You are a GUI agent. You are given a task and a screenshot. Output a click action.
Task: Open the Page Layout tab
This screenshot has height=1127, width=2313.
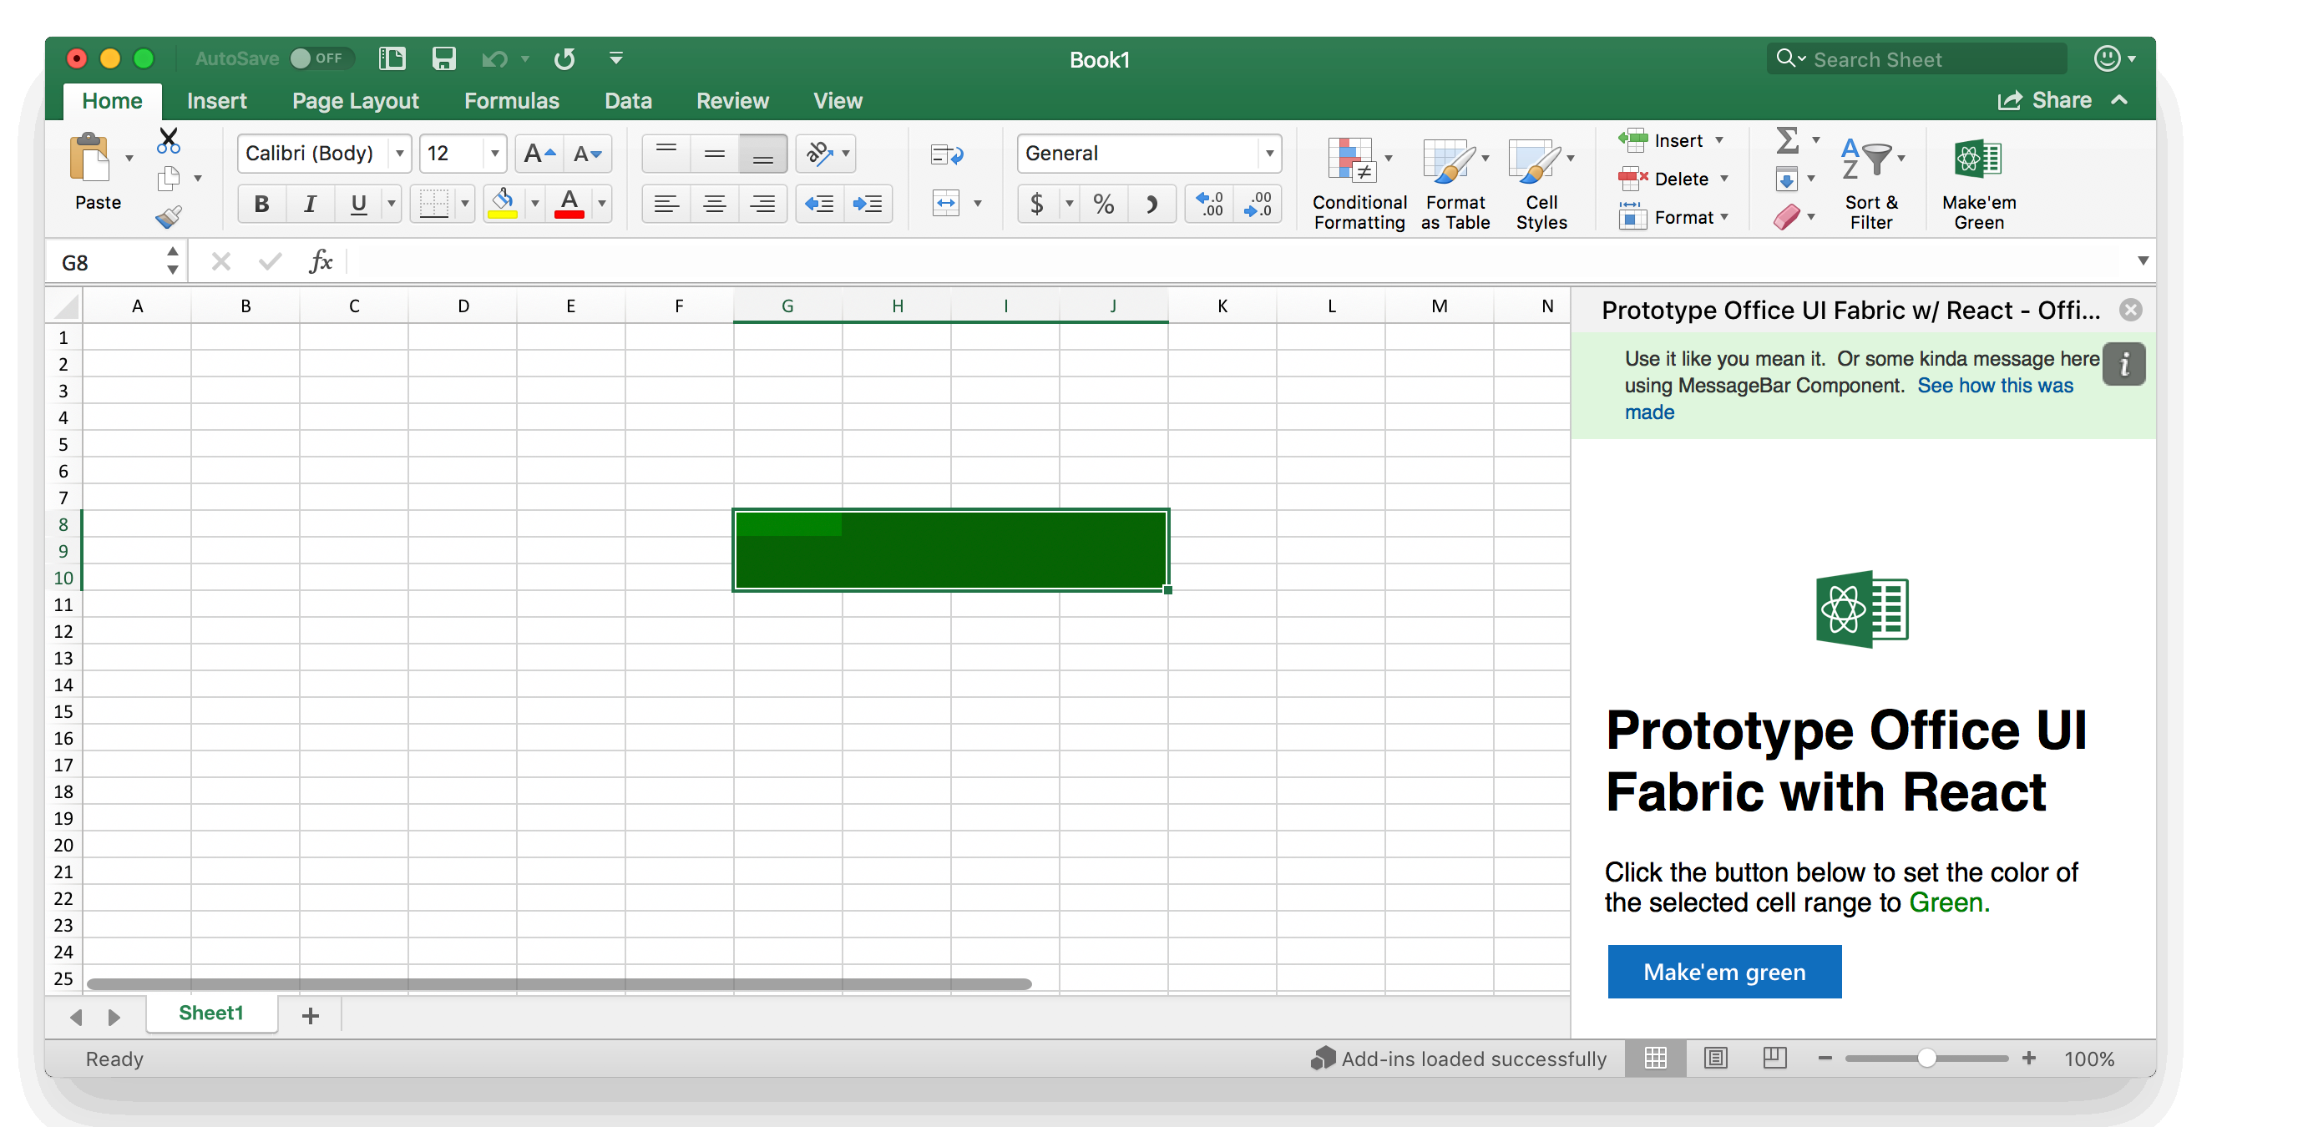coord(355,100)
